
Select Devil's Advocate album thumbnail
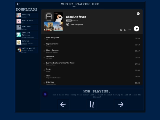pyautogui.click(x=19, y=35)
